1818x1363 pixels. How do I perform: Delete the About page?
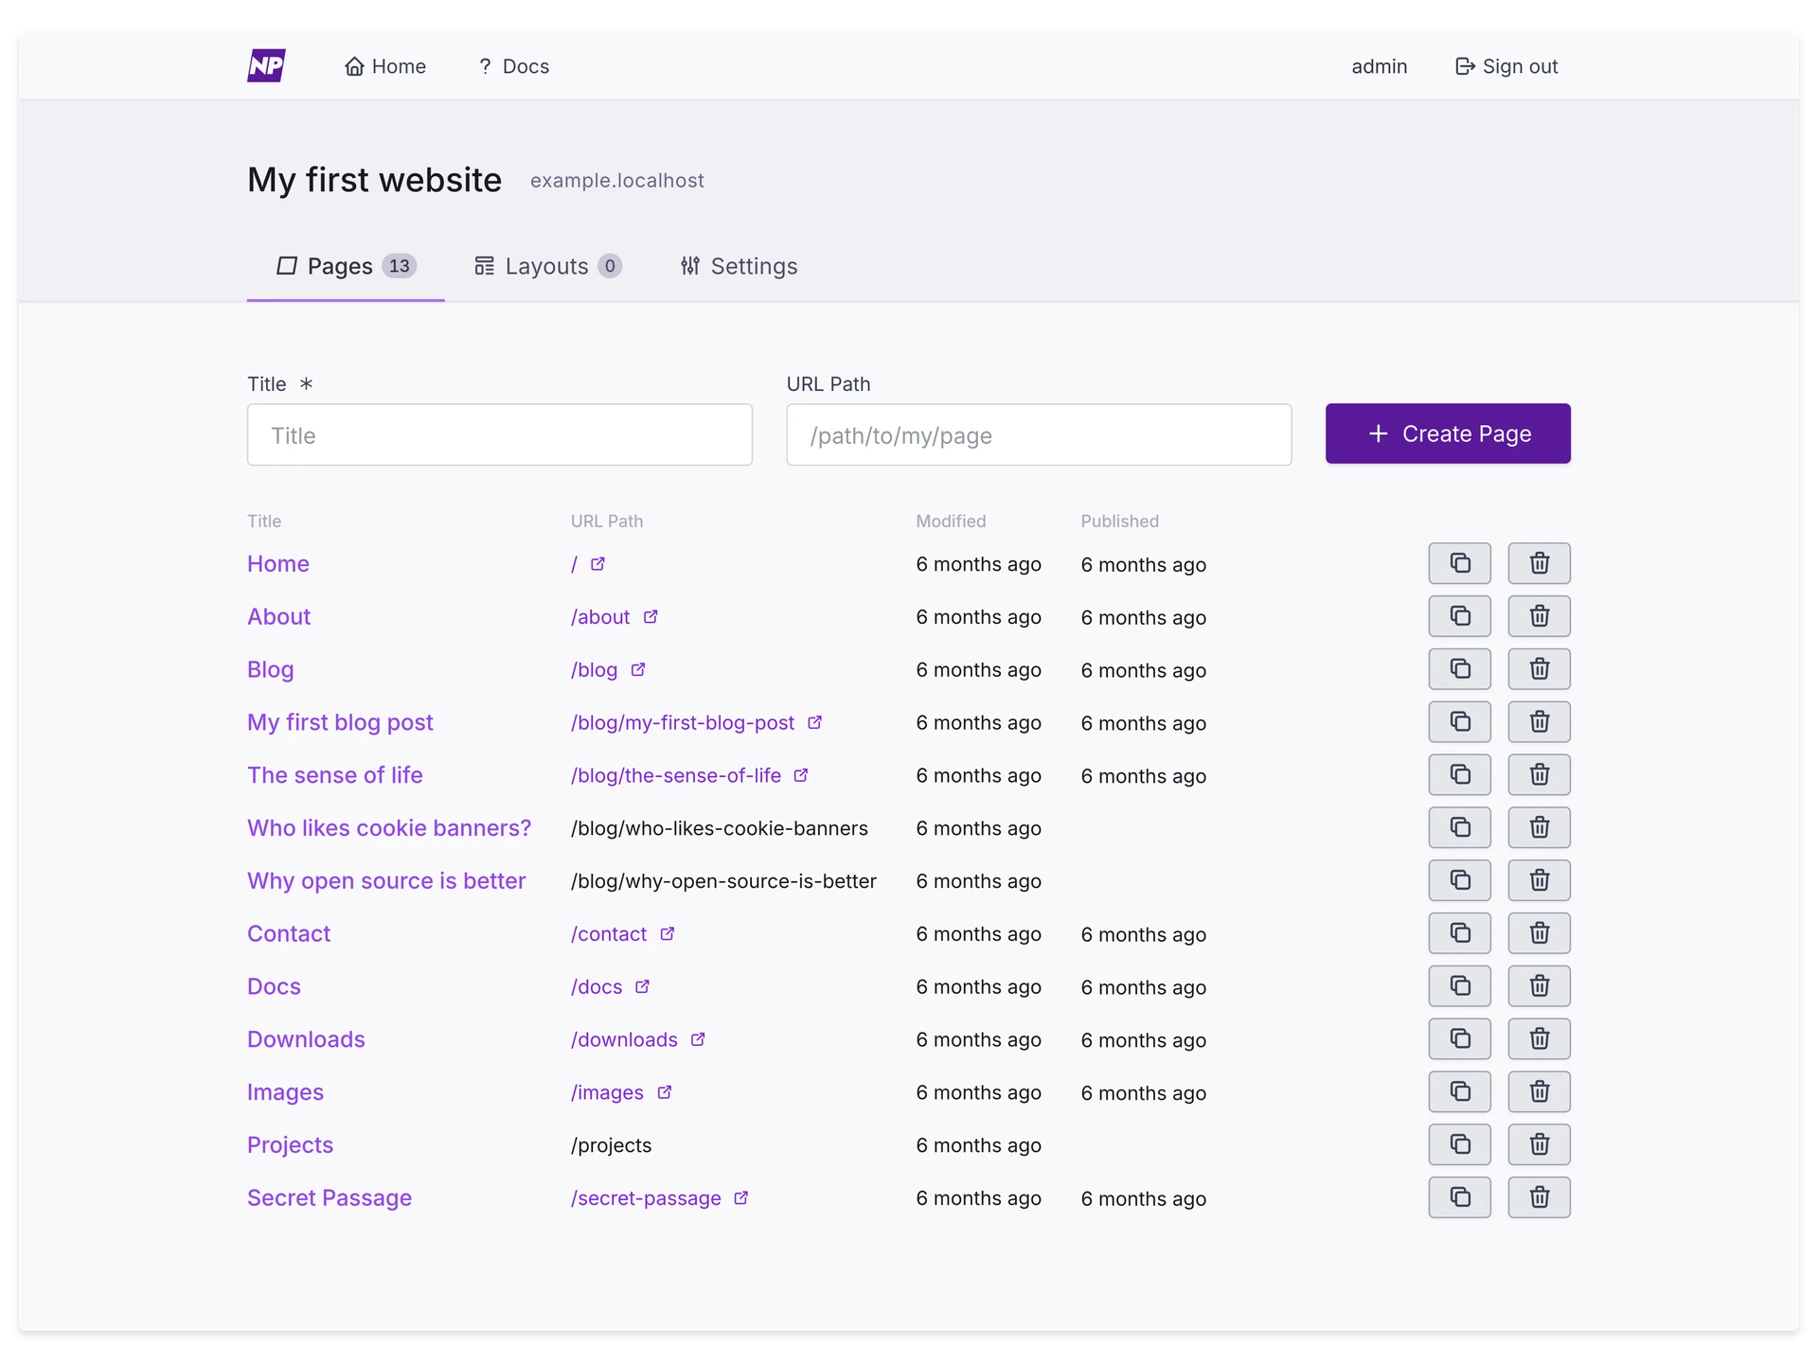1539,616
